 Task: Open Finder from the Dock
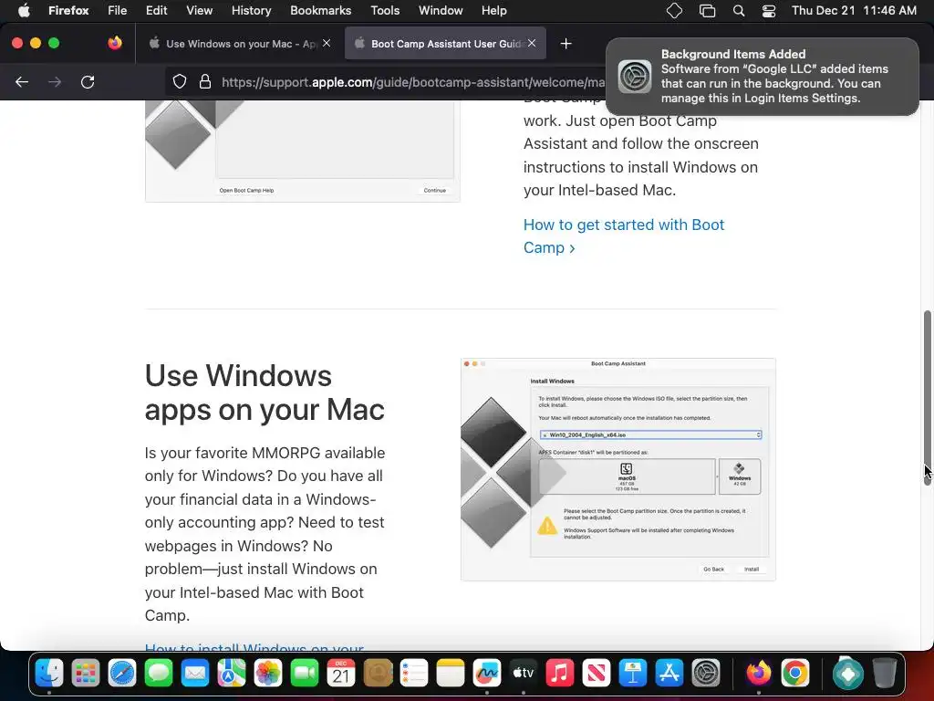point(49,674)
